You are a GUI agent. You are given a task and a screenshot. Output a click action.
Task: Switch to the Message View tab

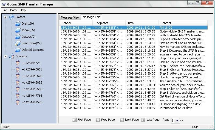pos(70,17)
